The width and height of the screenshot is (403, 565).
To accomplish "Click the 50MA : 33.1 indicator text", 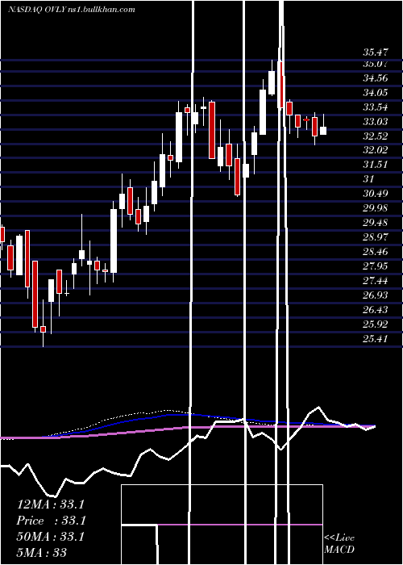I will pyautogui.click(x=50, y=537).
